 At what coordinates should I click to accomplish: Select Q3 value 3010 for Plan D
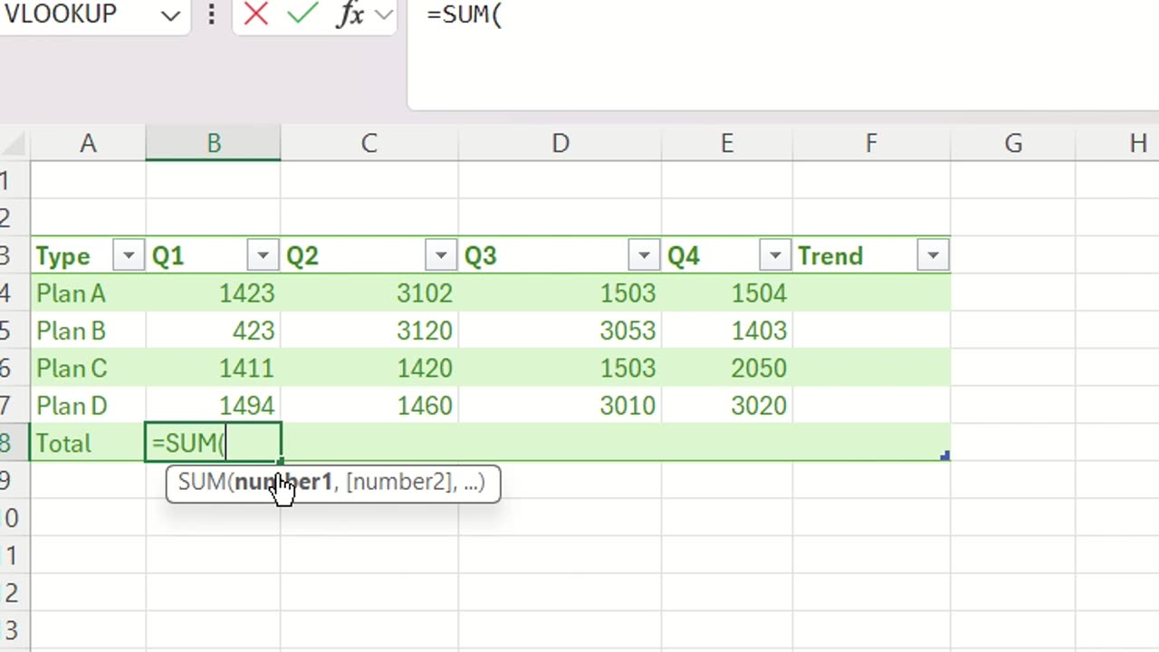pos(560,405)
